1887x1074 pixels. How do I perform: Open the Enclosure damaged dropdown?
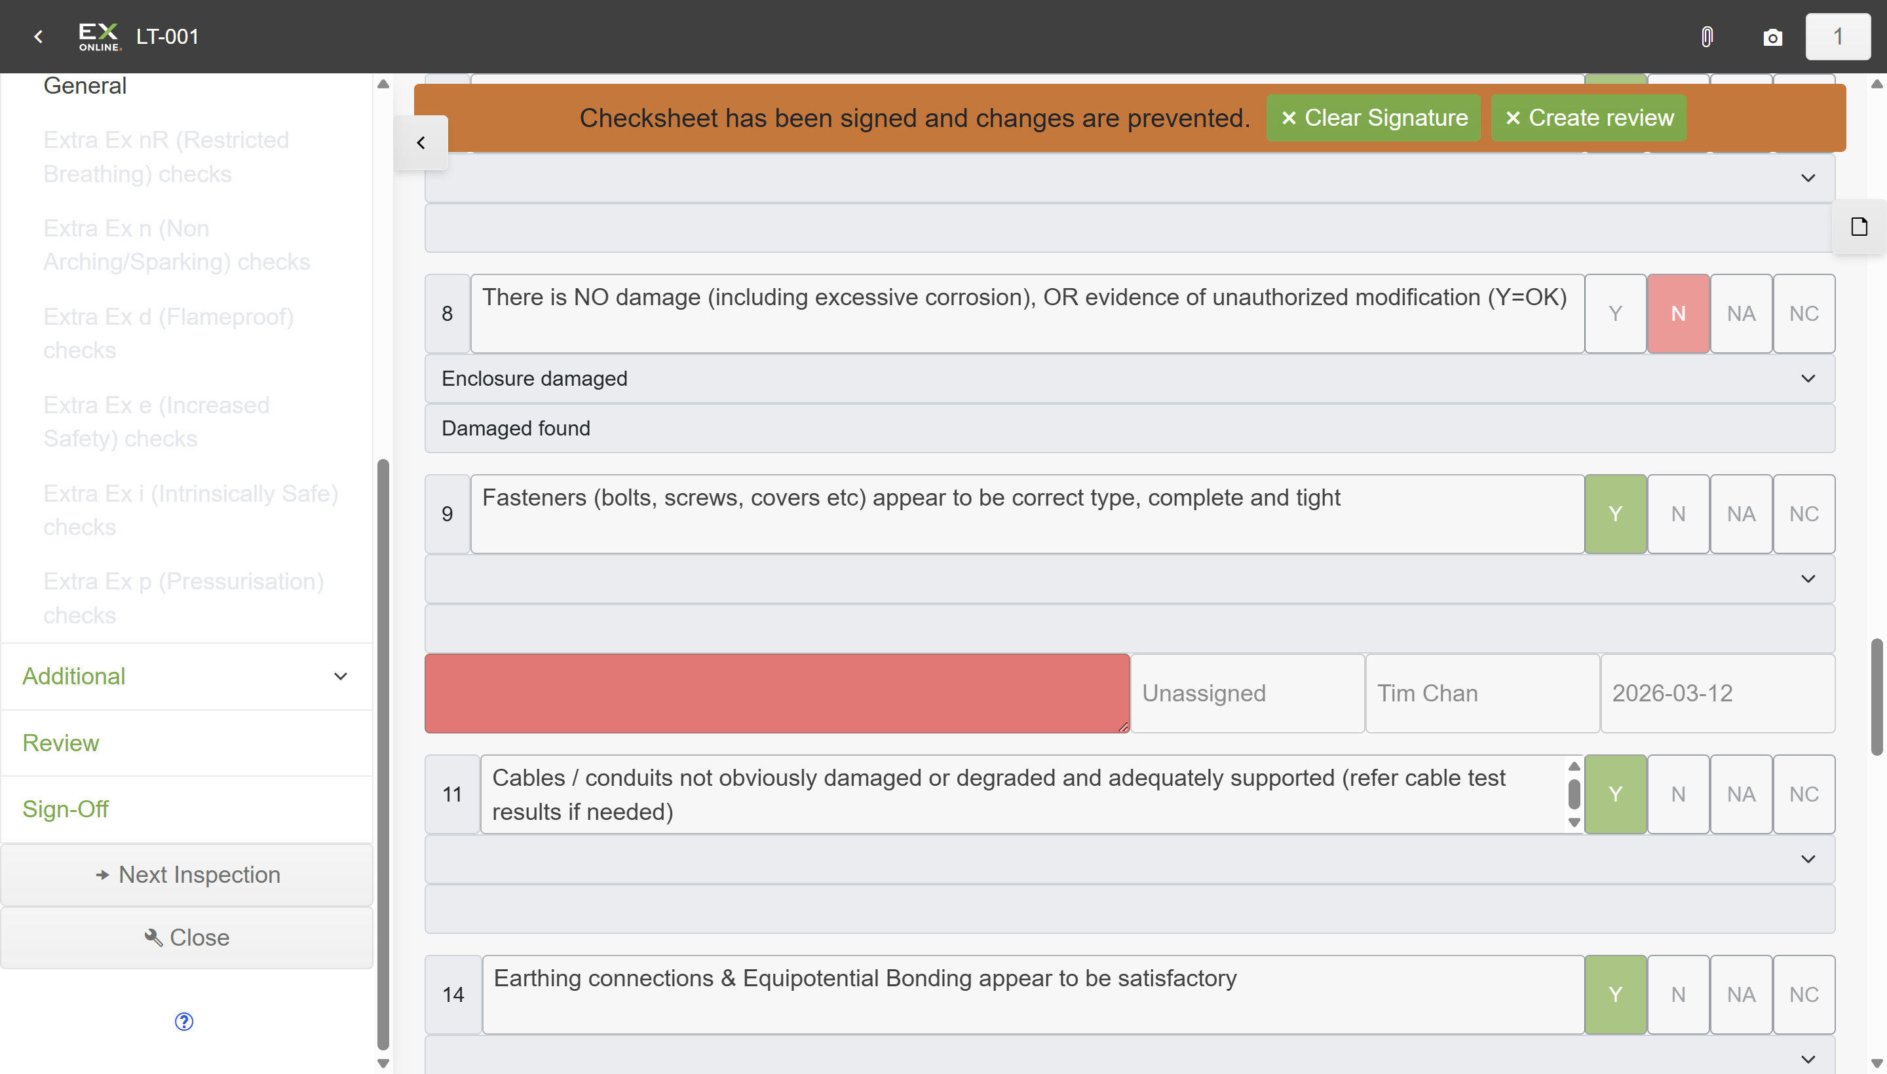click(1130, 379)
